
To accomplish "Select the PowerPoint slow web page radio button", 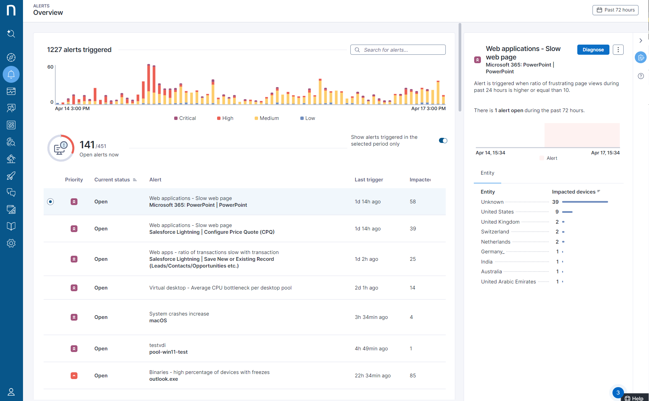I will pyautogui.click(x=50, y=202).
